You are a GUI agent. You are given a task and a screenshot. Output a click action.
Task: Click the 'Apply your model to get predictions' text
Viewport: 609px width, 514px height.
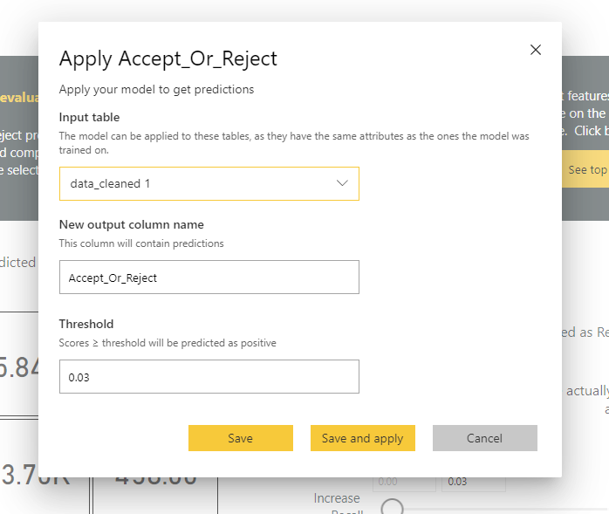(156, 89)
